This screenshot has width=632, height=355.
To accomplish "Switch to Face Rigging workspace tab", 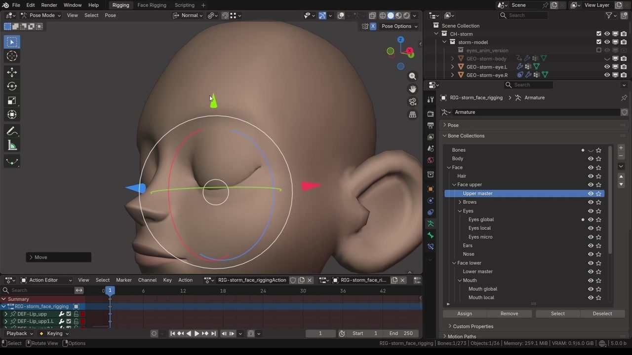I will tap(152, 5).
